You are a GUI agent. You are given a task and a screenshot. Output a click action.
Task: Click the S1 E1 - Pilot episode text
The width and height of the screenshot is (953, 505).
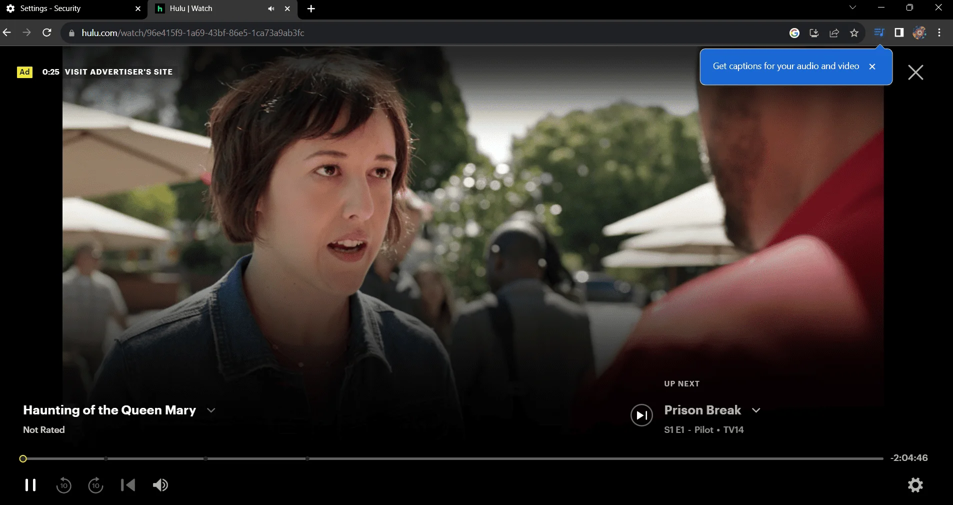[x=688, y=430]
